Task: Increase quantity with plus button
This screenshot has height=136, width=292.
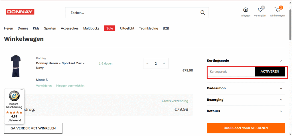Action: pyautogui.click(x=164, y=63)
